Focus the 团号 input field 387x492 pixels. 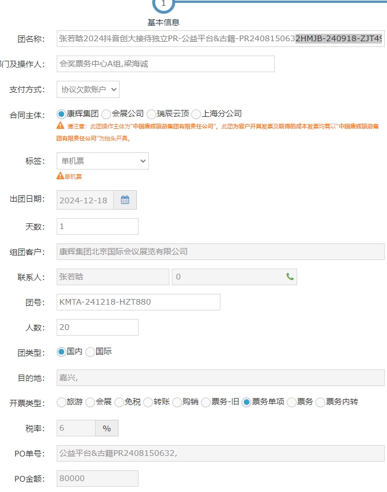point(139,302)
